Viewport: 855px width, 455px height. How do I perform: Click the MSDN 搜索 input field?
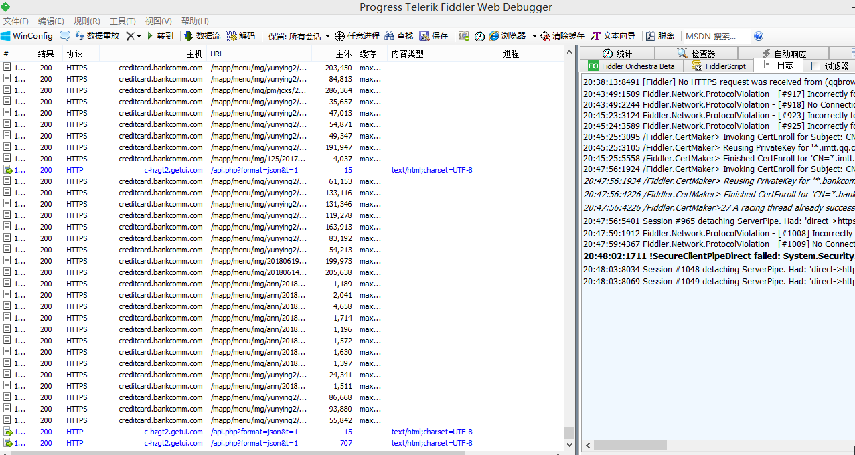coord(716,36)
